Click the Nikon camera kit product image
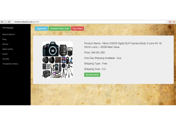The height and width of the screenshot is (125, 176). coord(57,60)
